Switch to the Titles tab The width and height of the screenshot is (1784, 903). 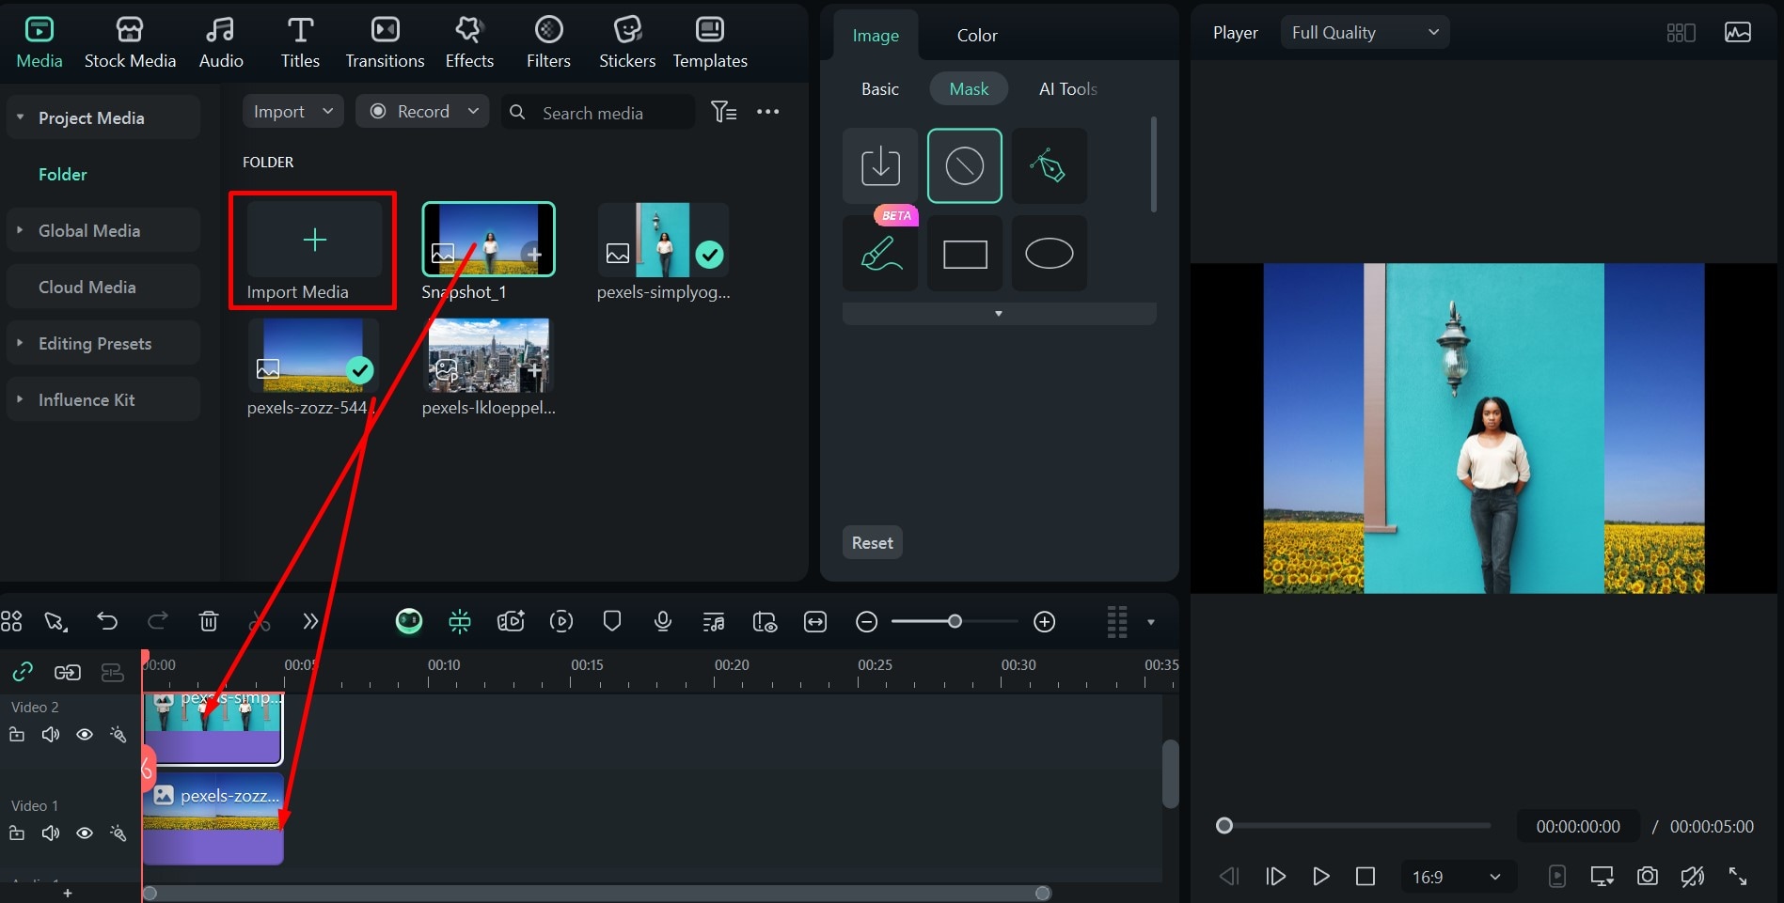300,43
